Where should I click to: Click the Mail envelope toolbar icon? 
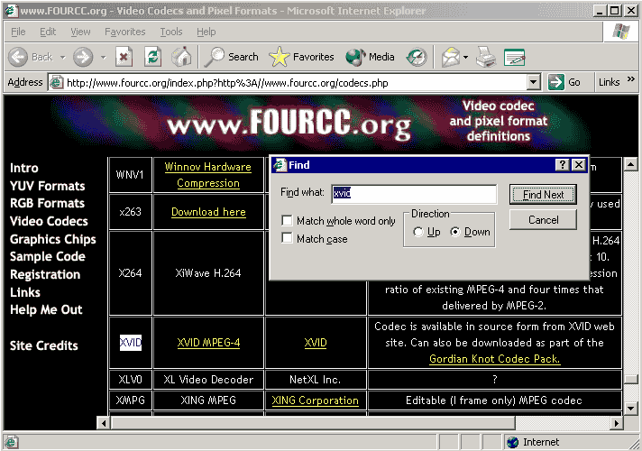(450, 57)
